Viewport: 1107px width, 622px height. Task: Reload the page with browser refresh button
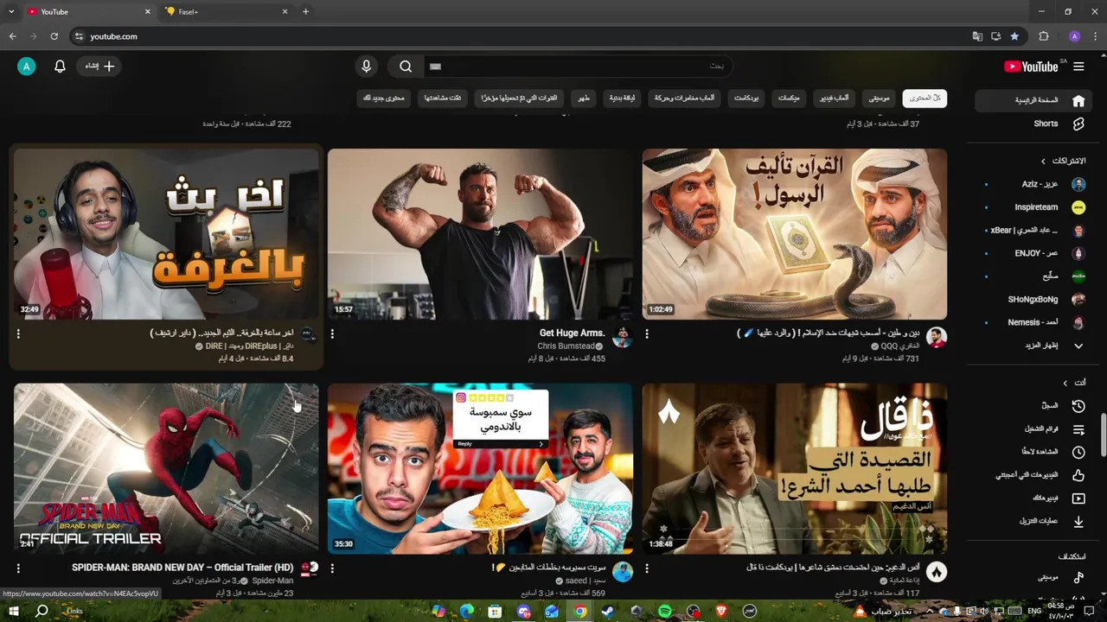[54, 36]
